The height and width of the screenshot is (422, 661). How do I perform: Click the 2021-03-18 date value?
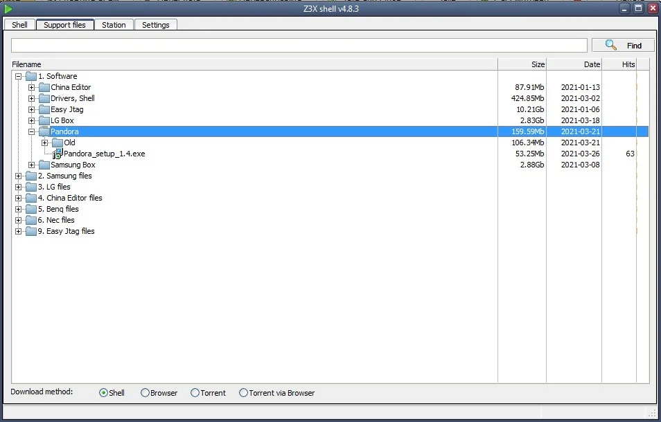click(580, 121)
